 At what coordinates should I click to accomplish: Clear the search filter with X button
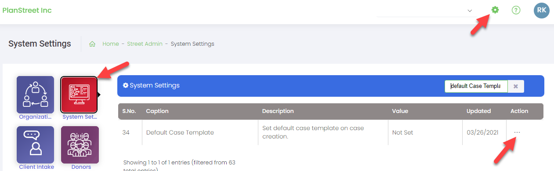(516, 87)
